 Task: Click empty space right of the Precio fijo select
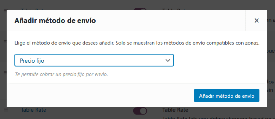pyautogui.click(x=218, y=61)
